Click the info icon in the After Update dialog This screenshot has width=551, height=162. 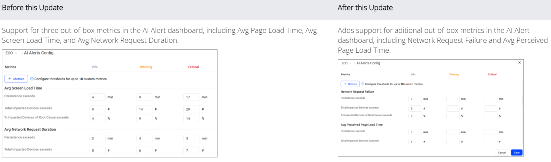tap(363, 84)
